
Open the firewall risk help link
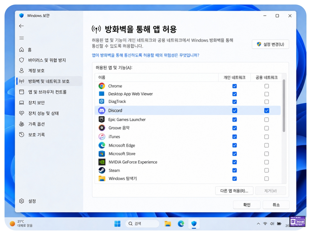[x=146, y=55]
